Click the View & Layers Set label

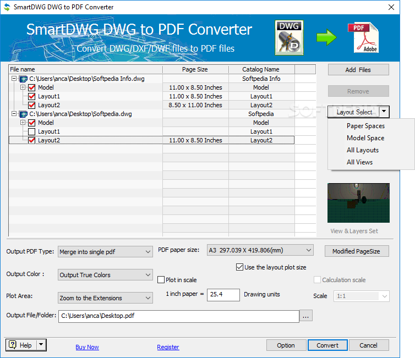click(x=354, y=231)
